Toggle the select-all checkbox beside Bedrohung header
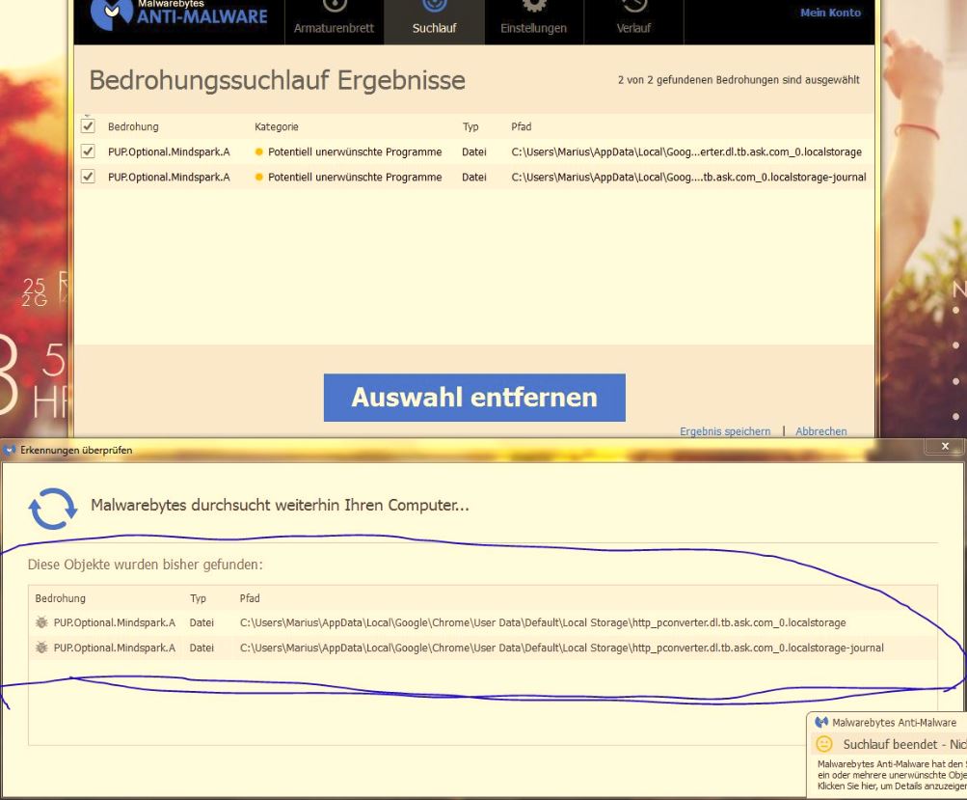The height and width of the screenshot is (800, 967). coord(88,126)
